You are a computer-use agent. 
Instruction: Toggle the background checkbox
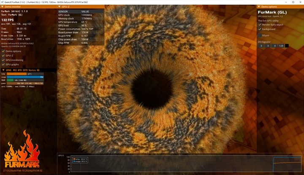pyautogui.click(x=259, y=29)
